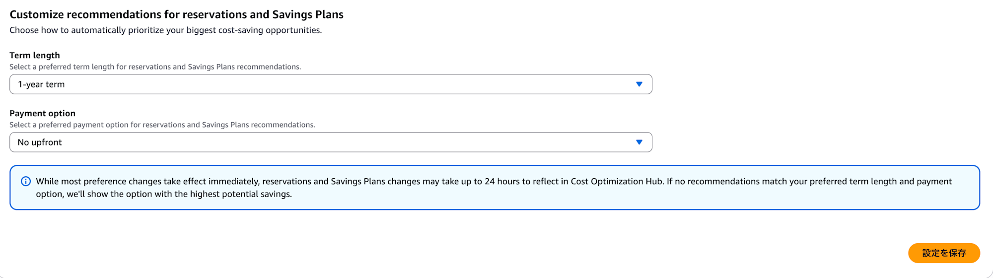Click the info circle icon in alert
The width and height of the screenshot is (993, 278).
(26, 182)
